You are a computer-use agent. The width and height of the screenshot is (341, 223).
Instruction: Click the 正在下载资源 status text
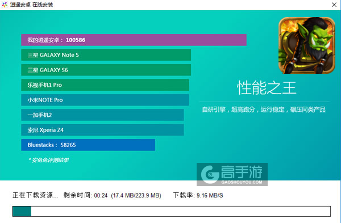click(x=35, y=195)
